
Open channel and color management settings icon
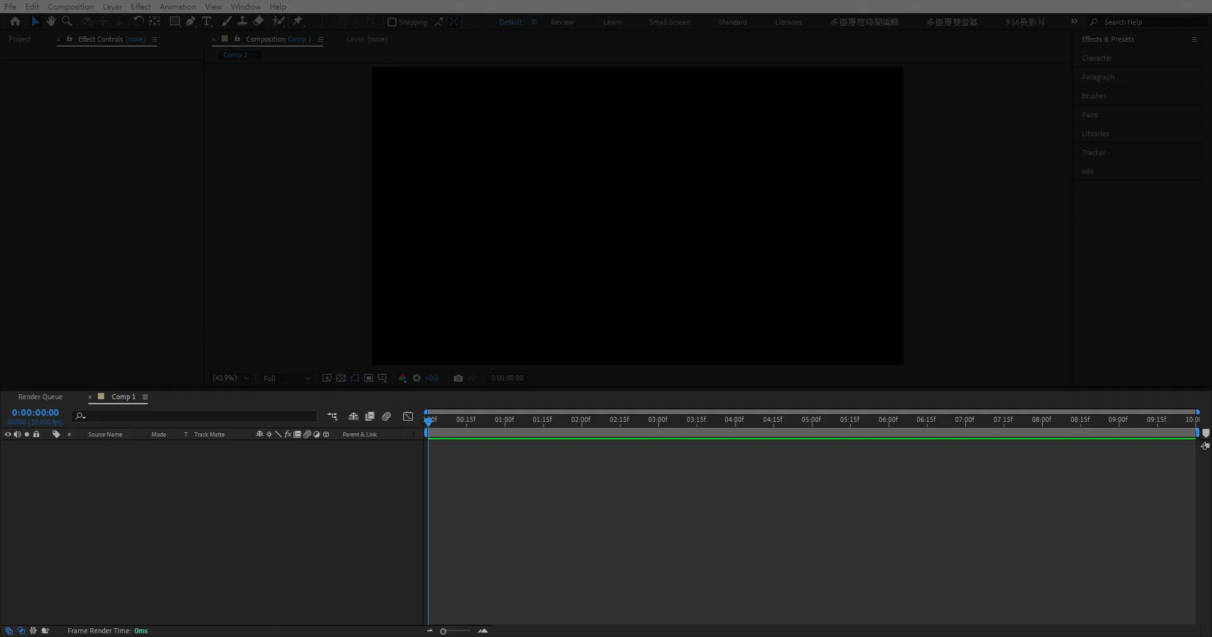pyautogui.click(x=403, y=378)
